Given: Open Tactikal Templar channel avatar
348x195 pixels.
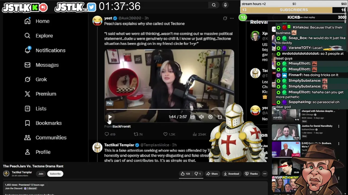Looking at the screenshot, I should point(6,174).
